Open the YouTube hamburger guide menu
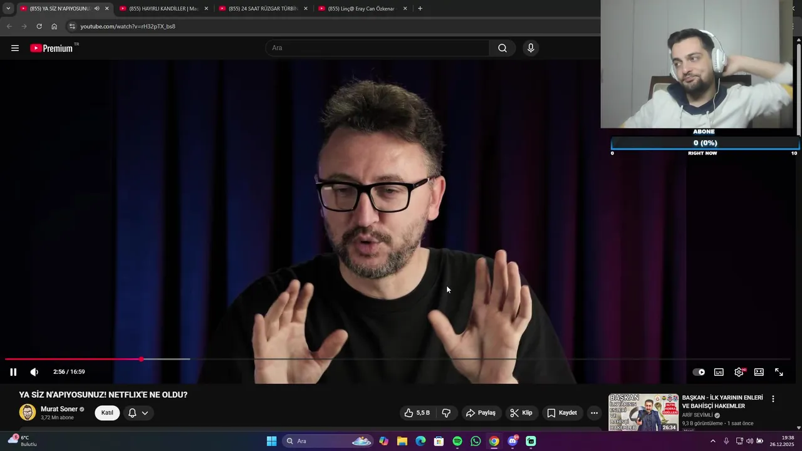This screenshot has width=802, height=451. coord(15,48)
